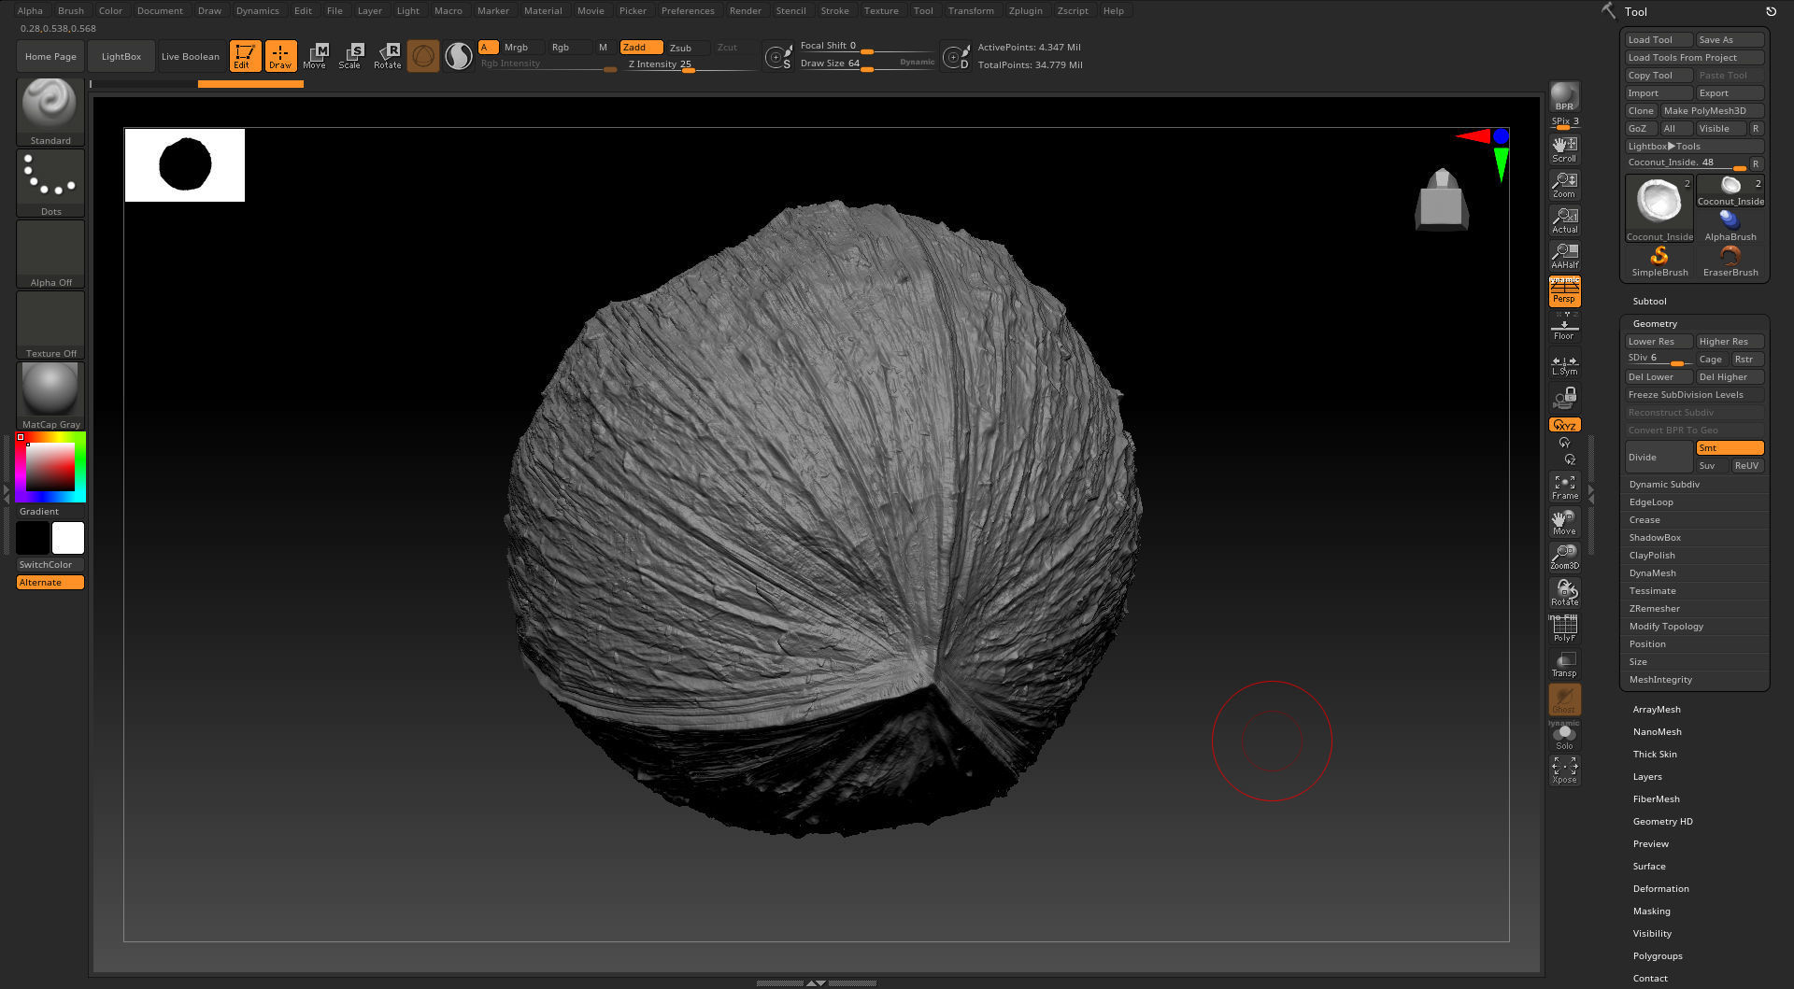This screenshot has height=989, width=1794.
Task: Toggle Perspective (Persp) mode
Action: (1564, 291)
